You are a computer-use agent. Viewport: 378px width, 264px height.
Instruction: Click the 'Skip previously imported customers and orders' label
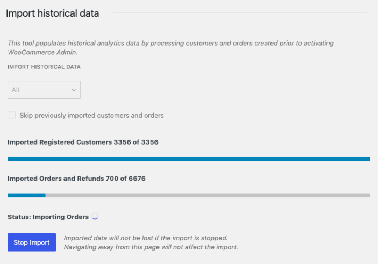(x=91, y=115)
